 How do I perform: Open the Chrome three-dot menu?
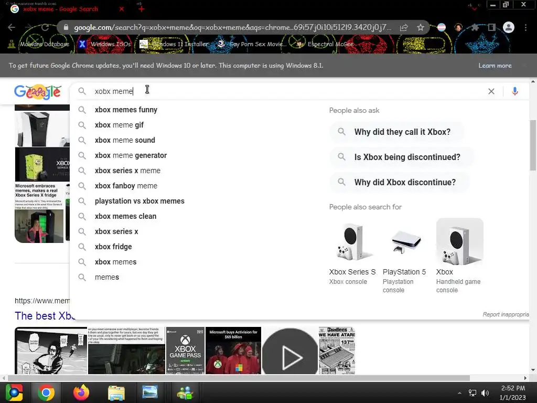525,27
